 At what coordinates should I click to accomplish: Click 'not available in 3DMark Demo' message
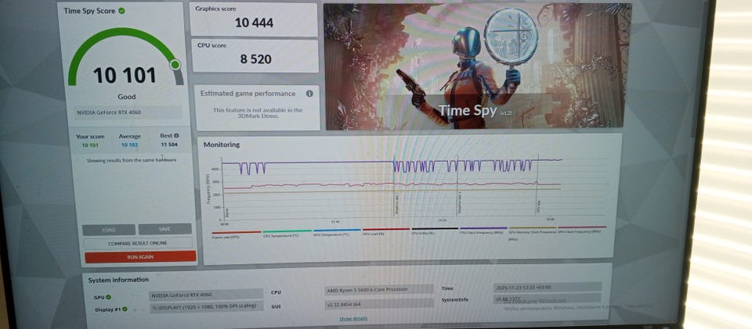258,113
